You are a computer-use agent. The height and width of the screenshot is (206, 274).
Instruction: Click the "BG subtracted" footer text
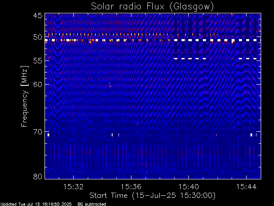point(92,204)
